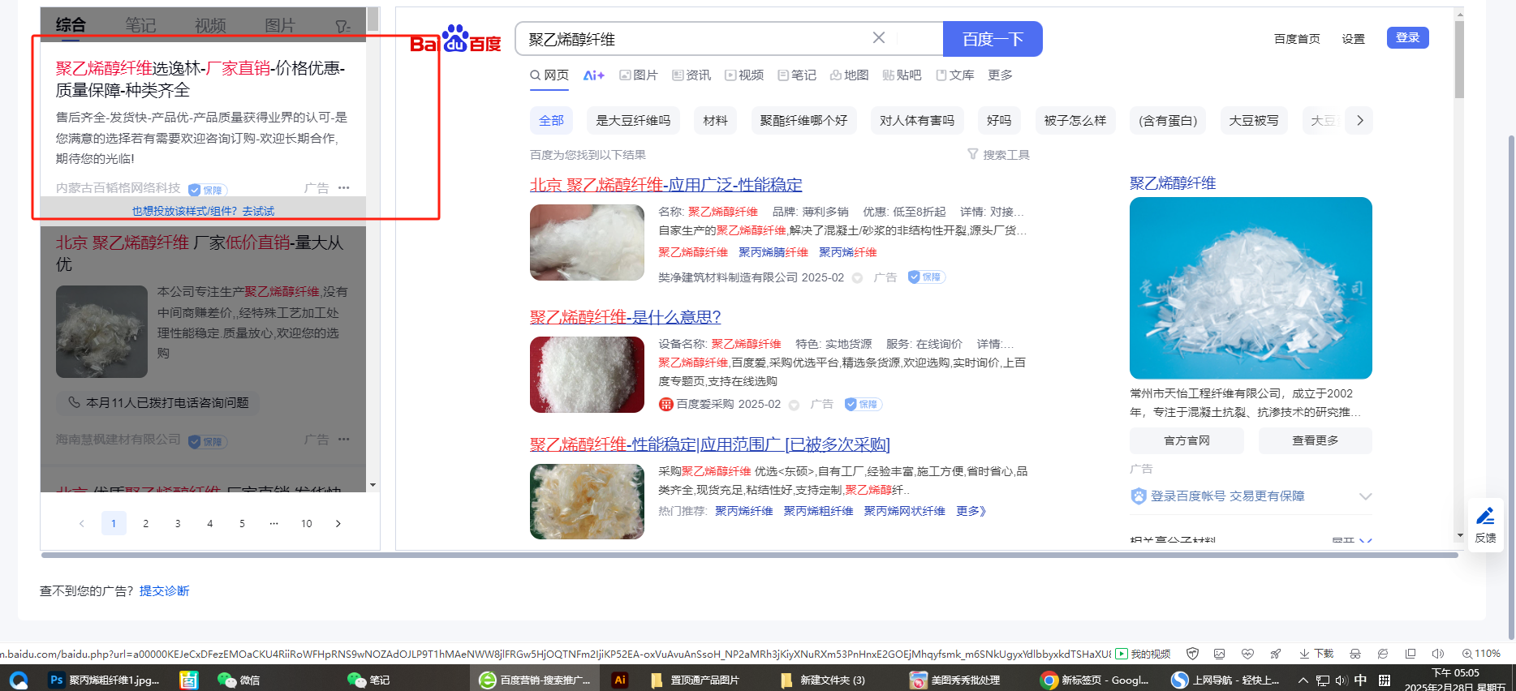Viewport: 1516px width, 691px height.
Task: Open the 更多 search categories menu
Action: click(x=1000, y=75)
